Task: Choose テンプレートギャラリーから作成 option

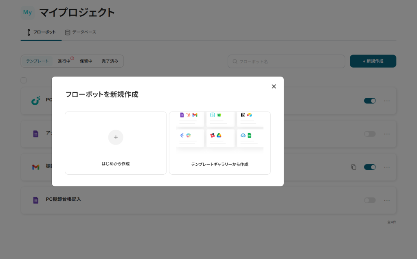Action: 219,143
